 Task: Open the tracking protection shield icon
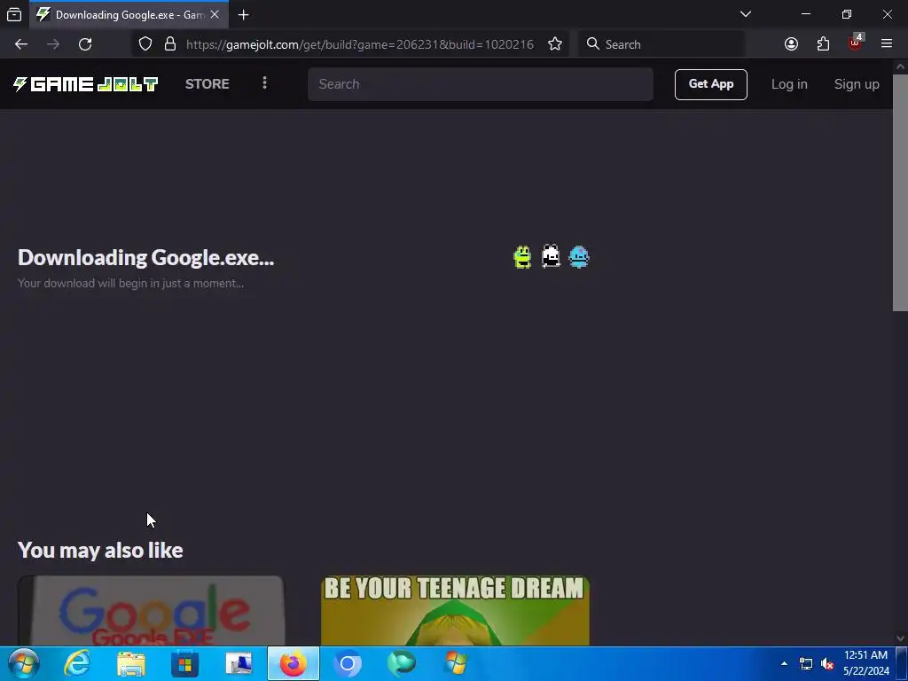145,44
